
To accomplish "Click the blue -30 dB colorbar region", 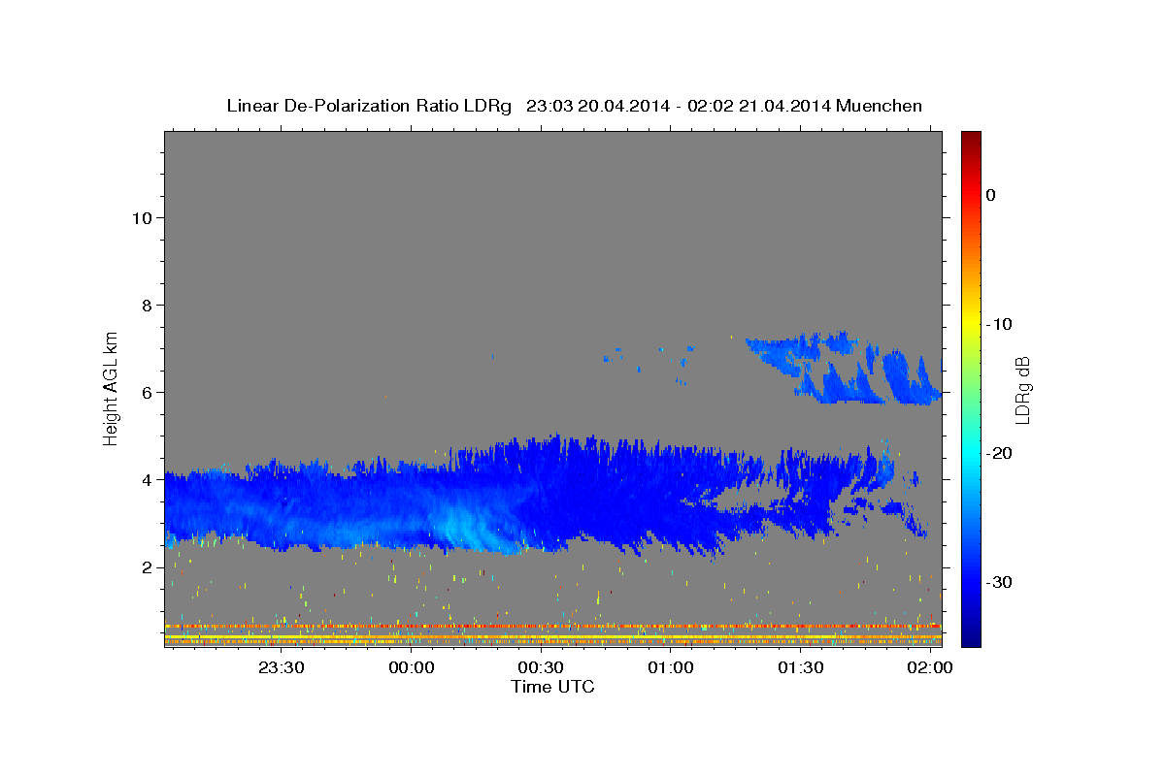I will (x=971, y=582).
